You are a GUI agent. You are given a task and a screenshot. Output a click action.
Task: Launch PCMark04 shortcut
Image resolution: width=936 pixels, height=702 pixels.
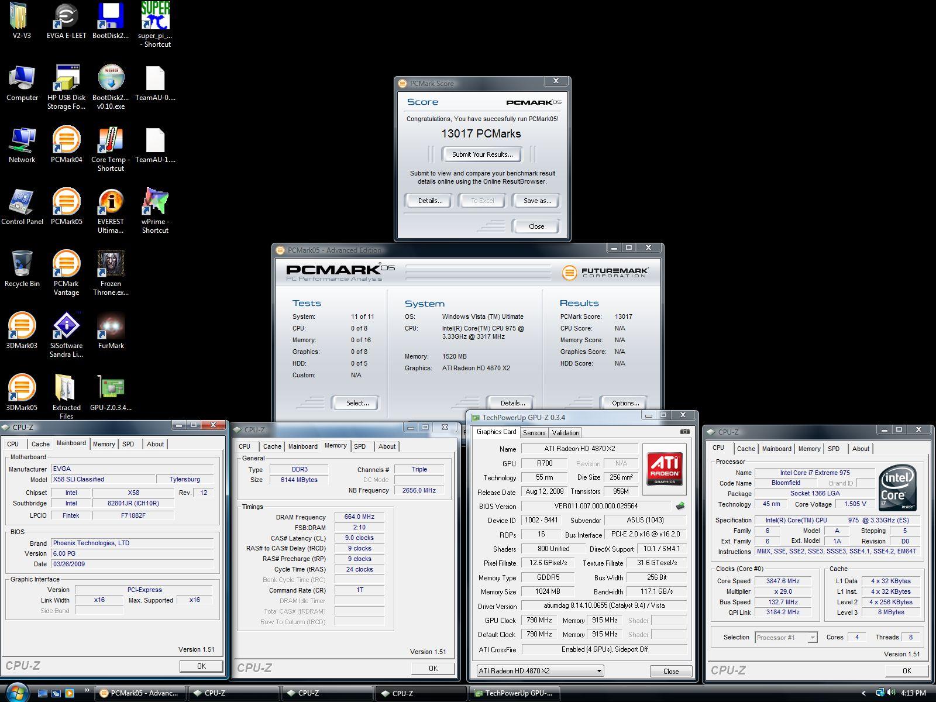click(x=67, y=140)
